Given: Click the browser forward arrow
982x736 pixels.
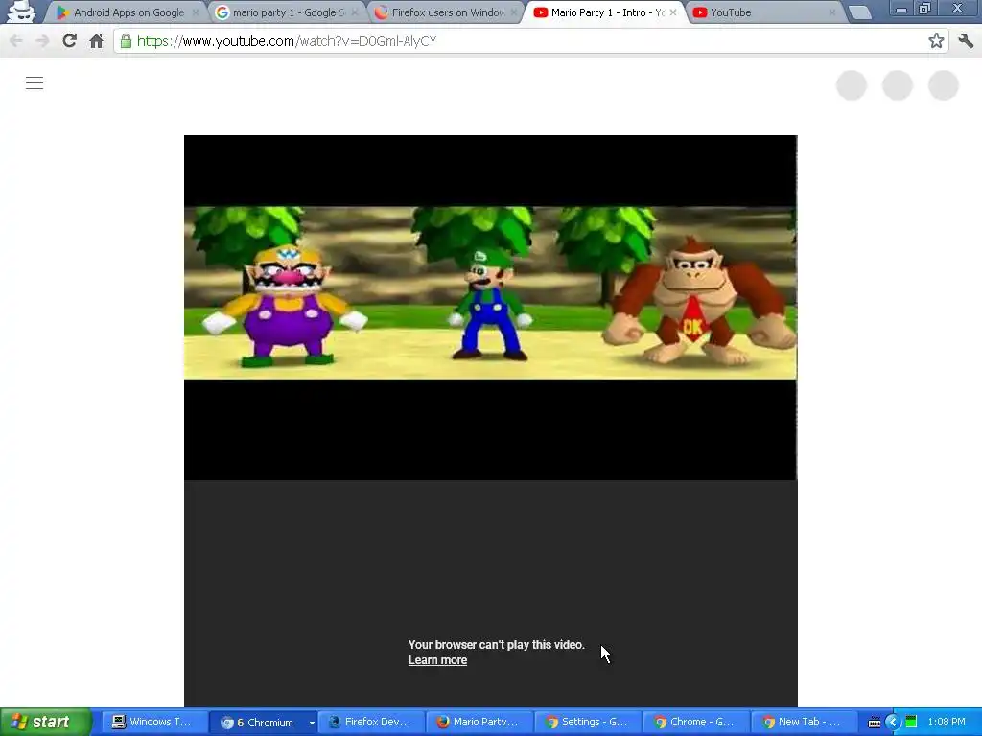Looking at the screenshot, I should point(42,41).
